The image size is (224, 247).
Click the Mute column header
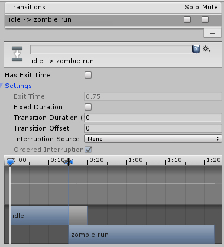pos(210,7)
